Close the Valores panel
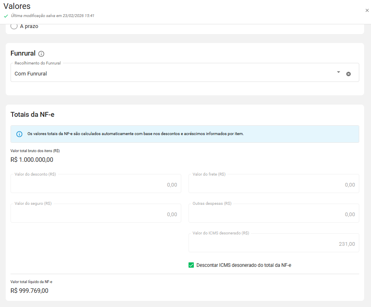Image resolution: width=371 pixels, height=307 pixels. 367,11
